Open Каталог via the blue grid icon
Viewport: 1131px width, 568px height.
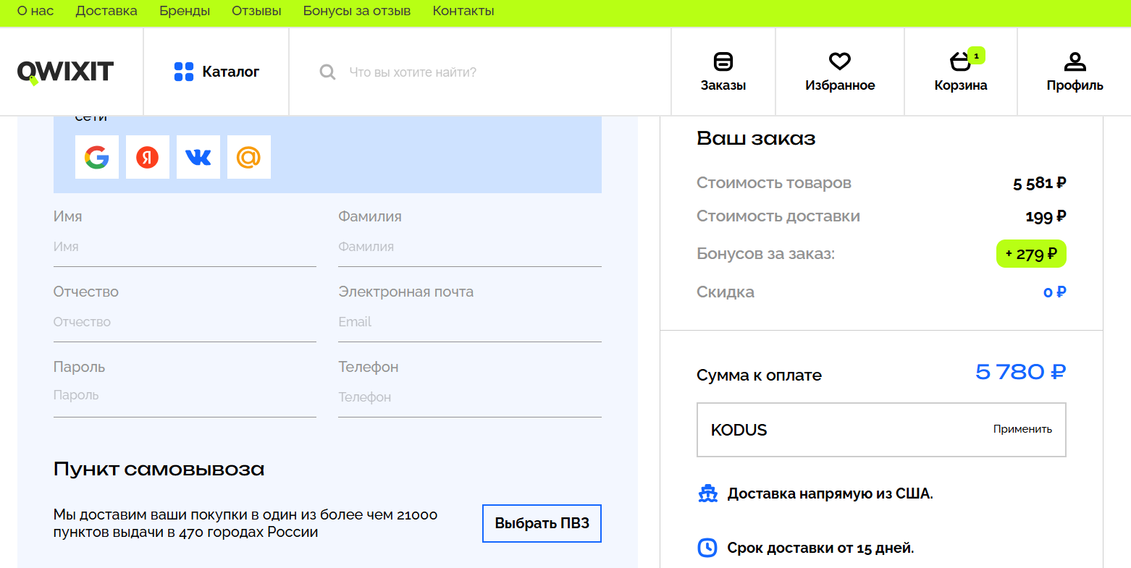point(185,71)
